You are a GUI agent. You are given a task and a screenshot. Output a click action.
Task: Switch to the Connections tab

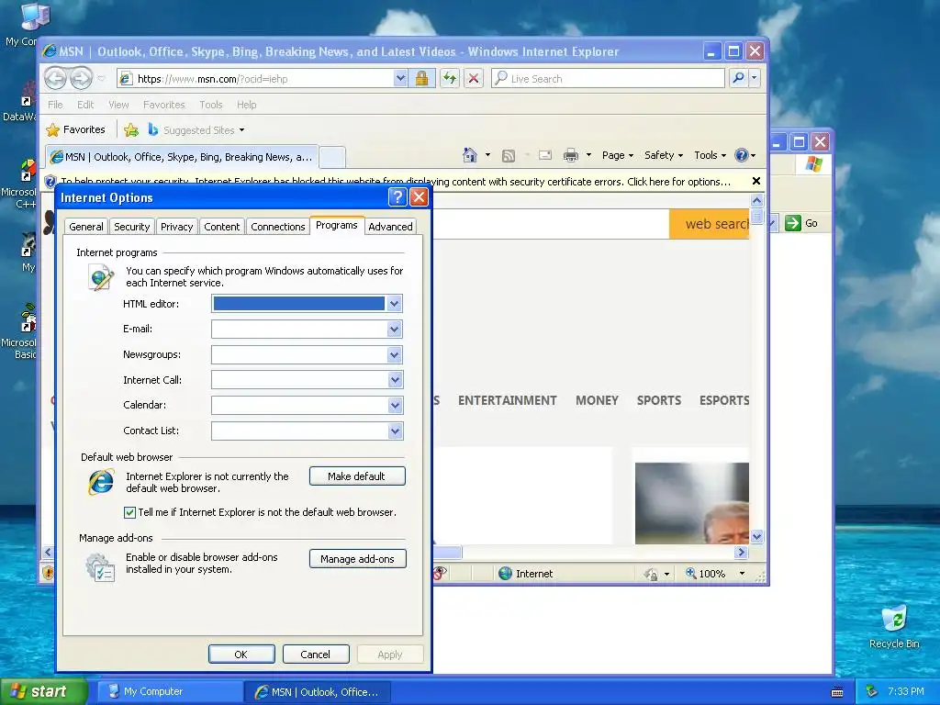pyautogui.click(x=277, y=227)
